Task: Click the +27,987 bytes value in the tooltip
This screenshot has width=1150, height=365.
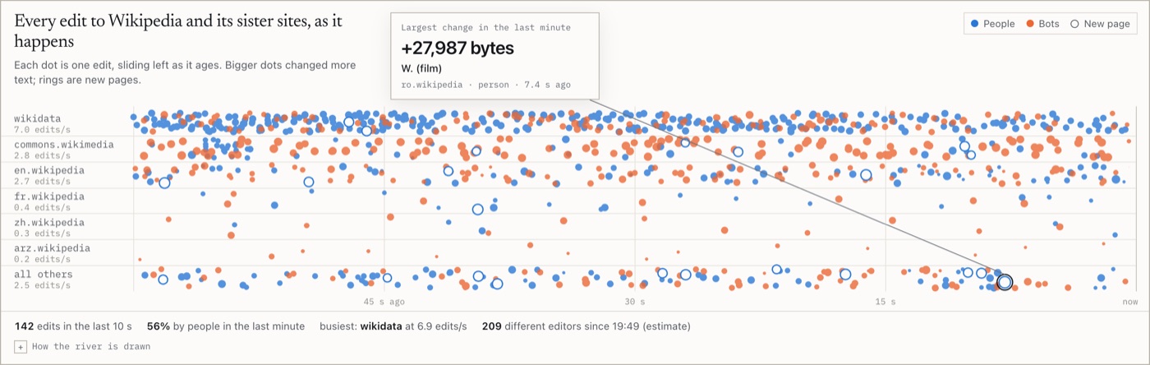Action: 458,49
